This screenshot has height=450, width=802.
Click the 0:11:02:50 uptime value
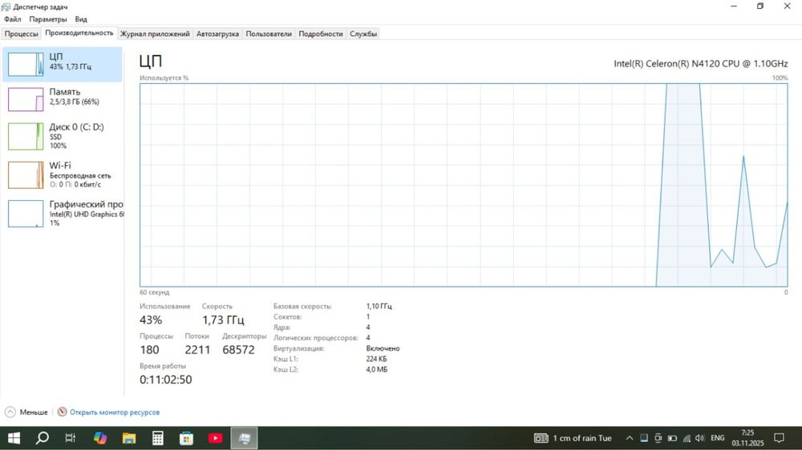click(166, 380)
